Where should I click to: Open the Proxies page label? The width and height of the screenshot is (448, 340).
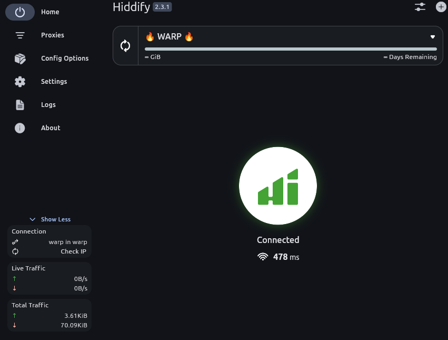point(53,35)
